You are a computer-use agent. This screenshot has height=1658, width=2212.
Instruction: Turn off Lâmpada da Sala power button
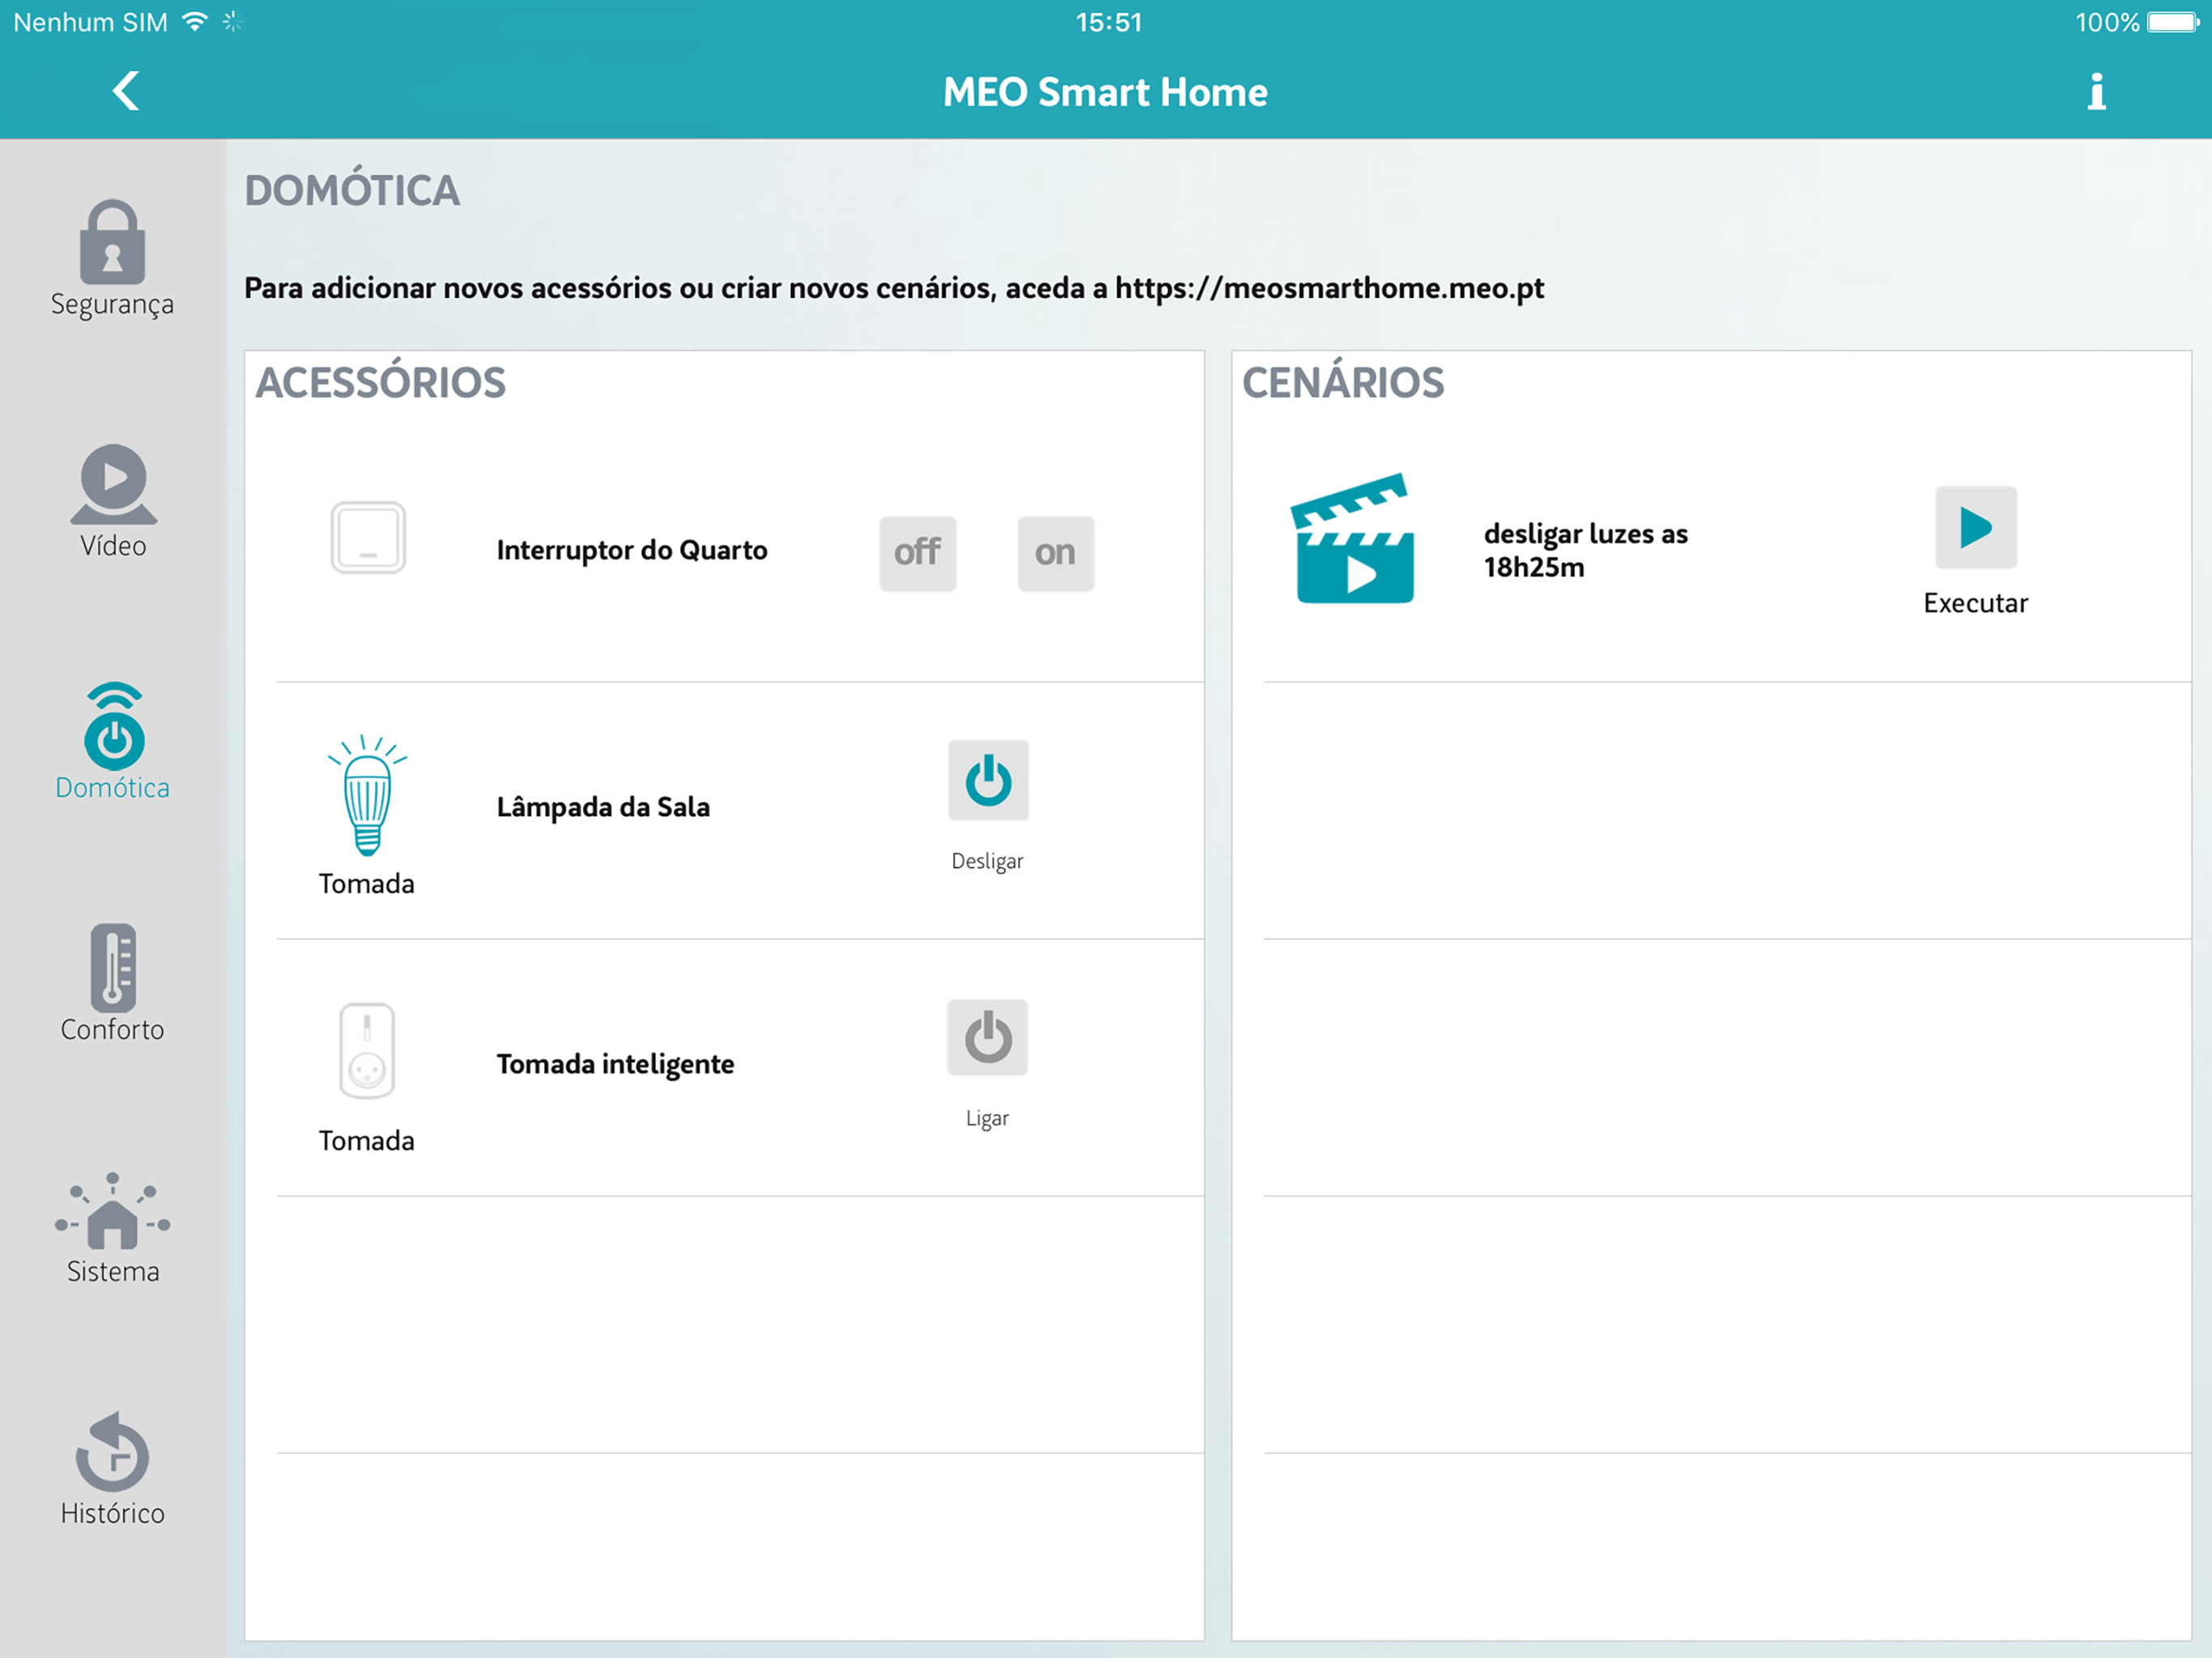click(x=988, y=781)
